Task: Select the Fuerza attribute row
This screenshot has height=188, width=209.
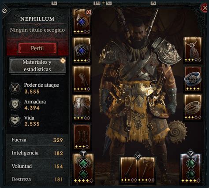Action: tap(37, 140)
